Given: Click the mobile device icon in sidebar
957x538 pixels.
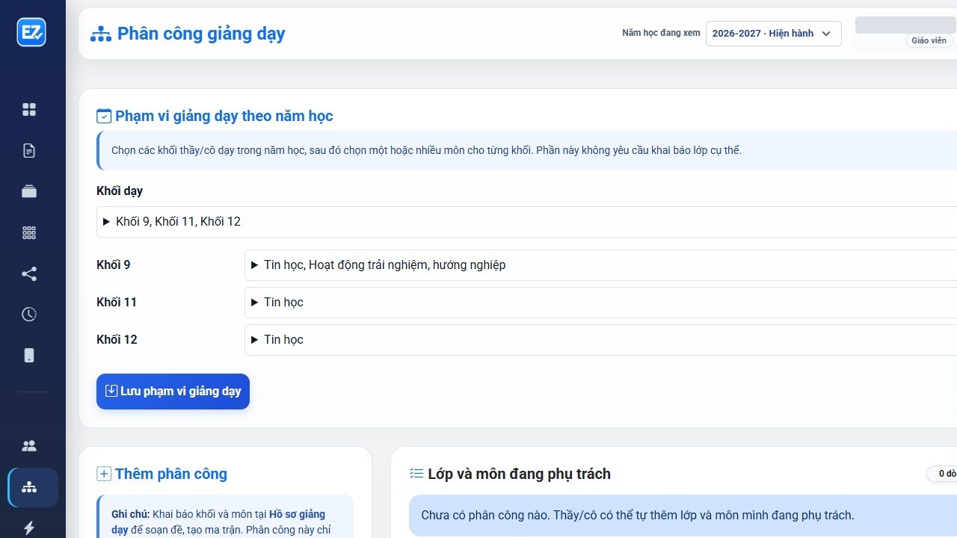Looking at the screenshot, I should [x=29, y=355].
